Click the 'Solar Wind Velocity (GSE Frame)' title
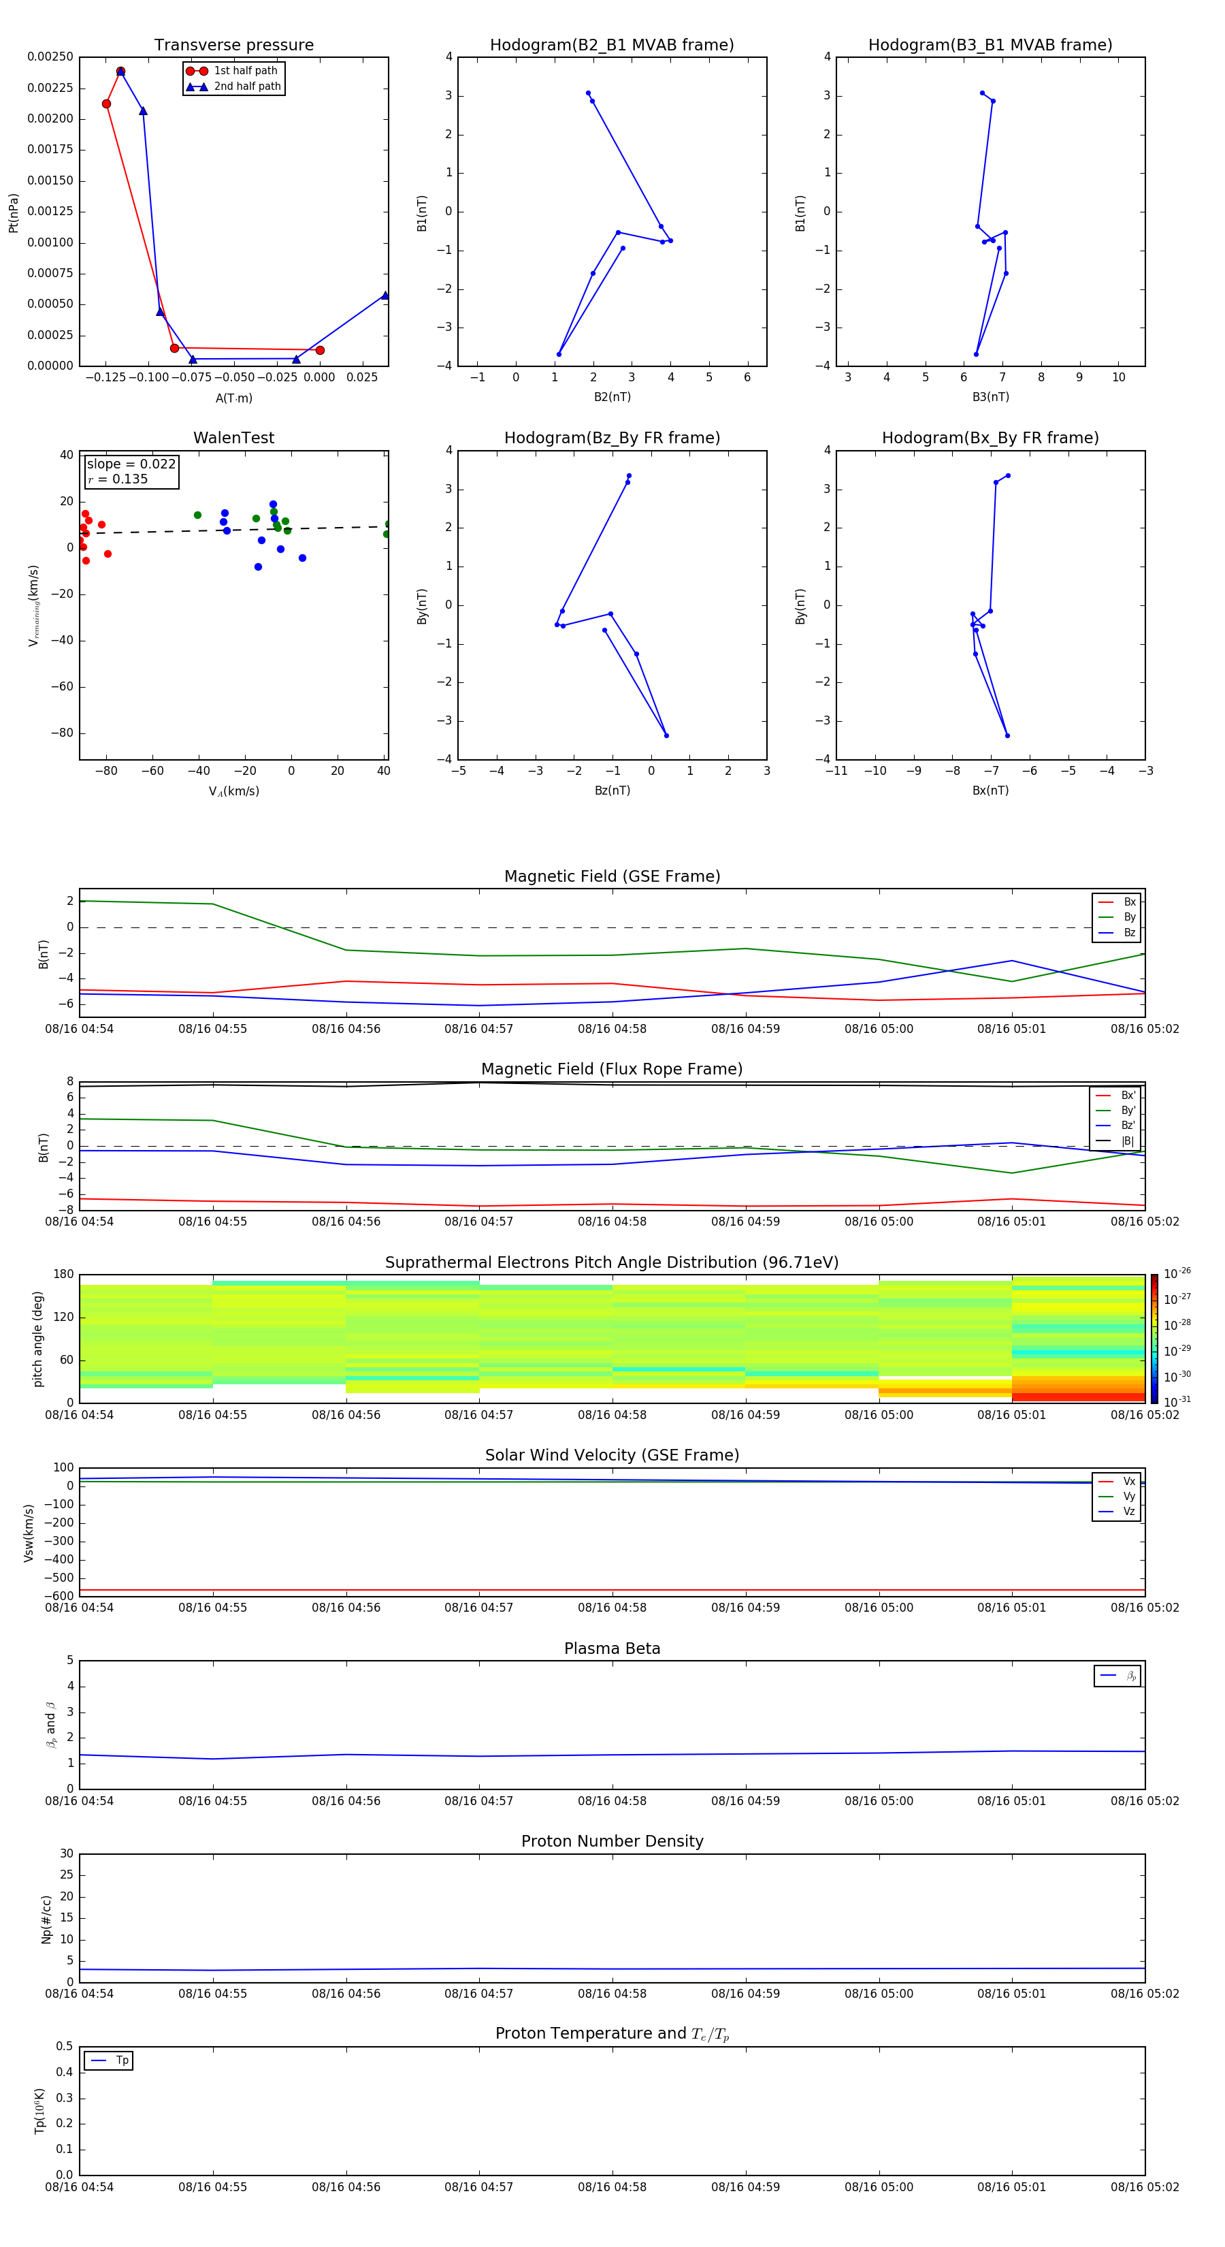This screenshot has height=2247, width=1225. click(x=612, y=1455)
